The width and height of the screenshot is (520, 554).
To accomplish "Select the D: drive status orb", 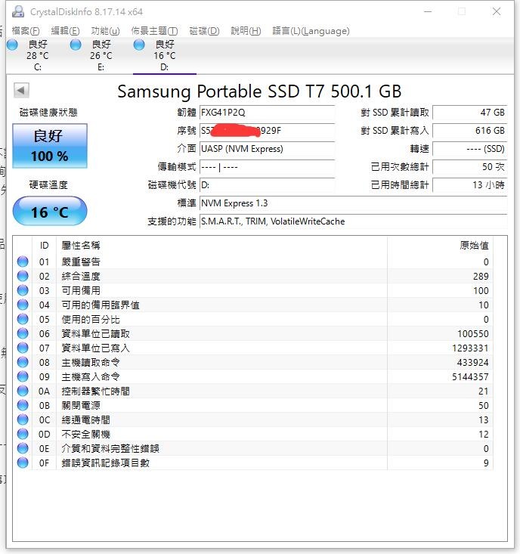I will [139, 45].
